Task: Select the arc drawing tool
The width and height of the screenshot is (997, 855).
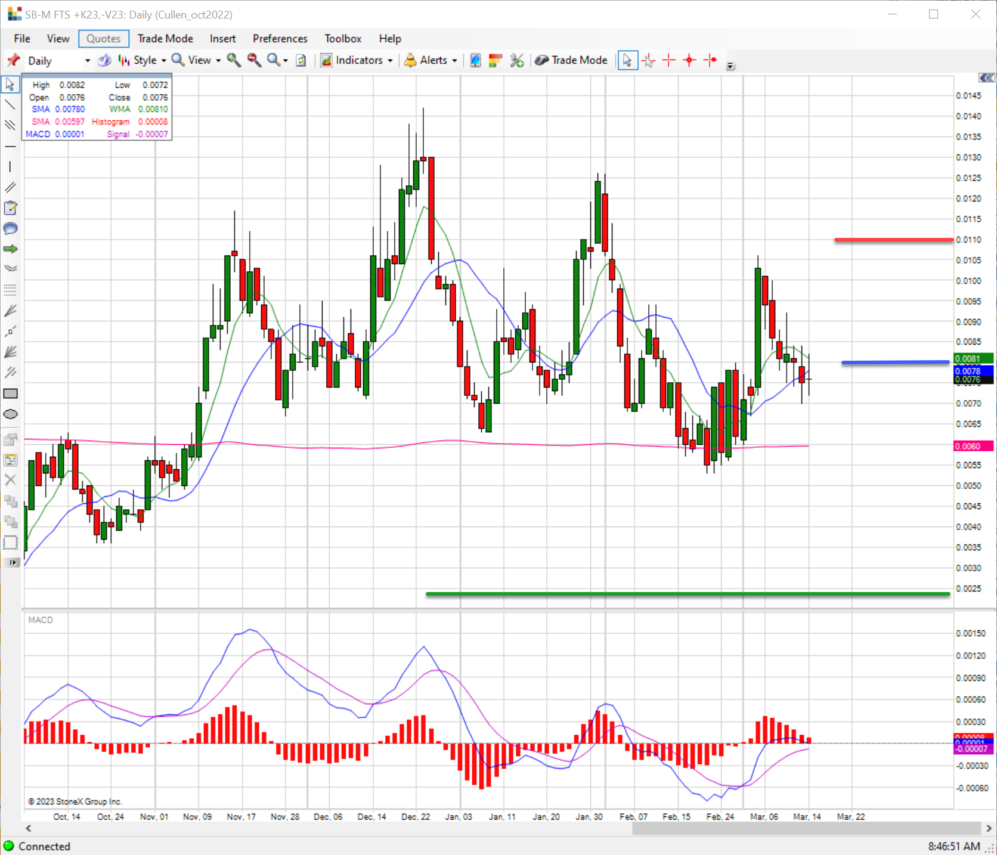Action: [x=10, y=269]
